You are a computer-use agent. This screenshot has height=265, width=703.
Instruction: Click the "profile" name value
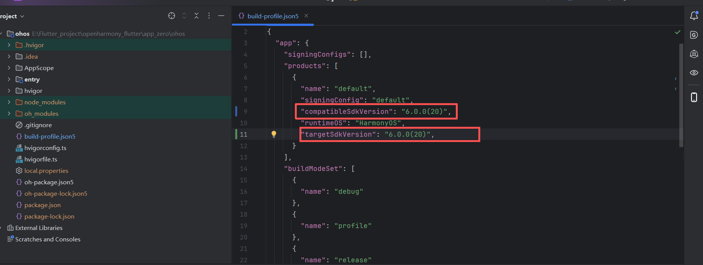point(353,226)
